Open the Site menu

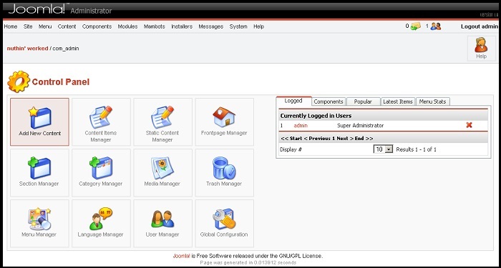(28, 27)
